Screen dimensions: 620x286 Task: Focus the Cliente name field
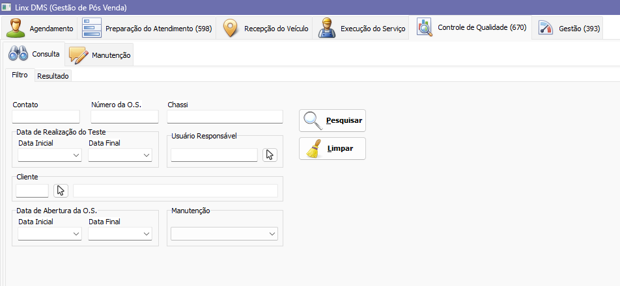click(x=176, y=190)
